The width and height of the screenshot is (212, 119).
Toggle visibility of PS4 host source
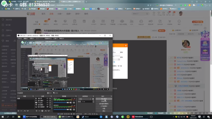pos(47,103)
